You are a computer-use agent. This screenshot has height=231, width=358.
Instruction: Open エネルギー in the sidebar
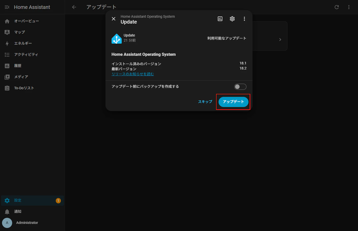pos(32,43)
